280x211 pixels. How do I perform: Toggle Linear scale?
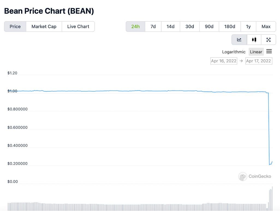(x=256, y=52)
